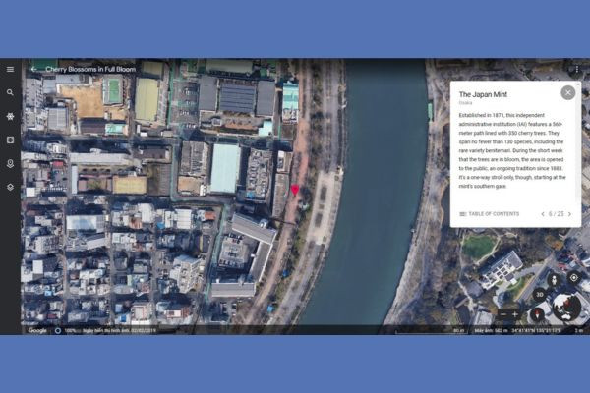Click the Google logo at bottom left
This screenshot has height=393, width=590.
pos(37,330)
